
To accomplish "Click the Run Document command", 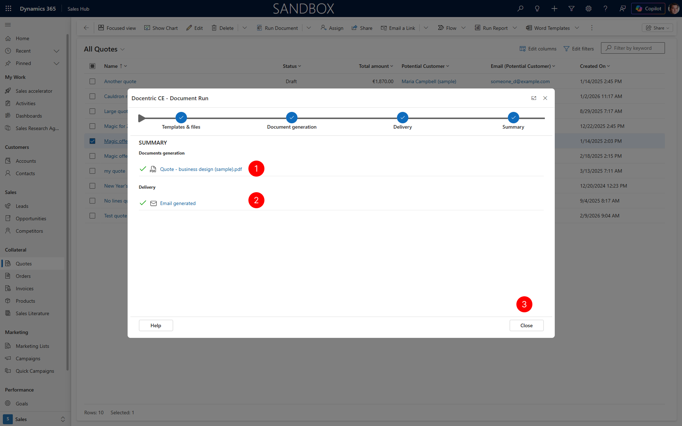I will pyautogui.click(x=277, y=28).
